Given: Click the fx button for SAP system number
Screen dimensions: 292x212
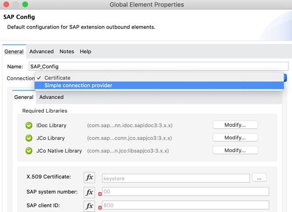Looking at the screenshot, I should click(x=89, y=192).
